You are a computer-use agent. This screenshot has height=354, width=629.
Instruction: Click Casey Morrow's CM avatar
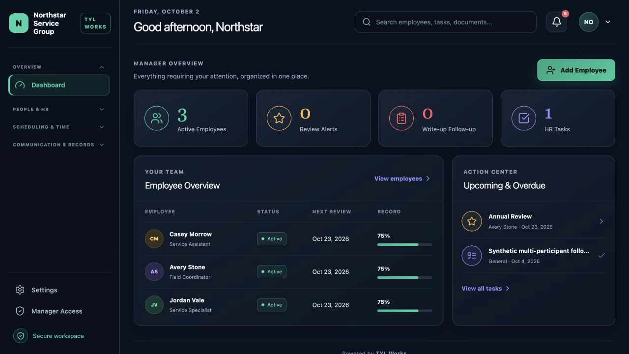coord(154,239)
